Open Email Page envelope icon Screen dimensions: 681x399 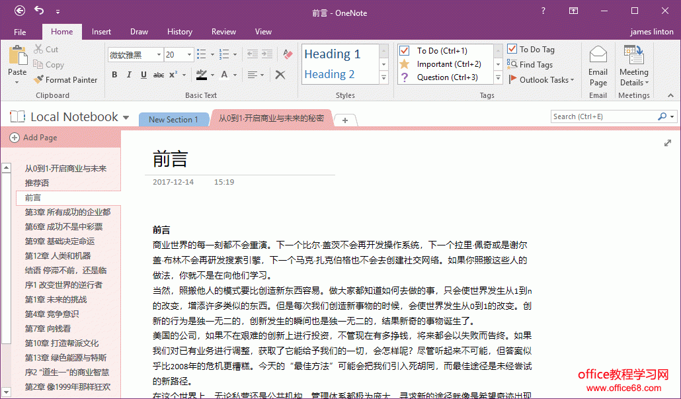pyautogui.click(x=598, y=55)
